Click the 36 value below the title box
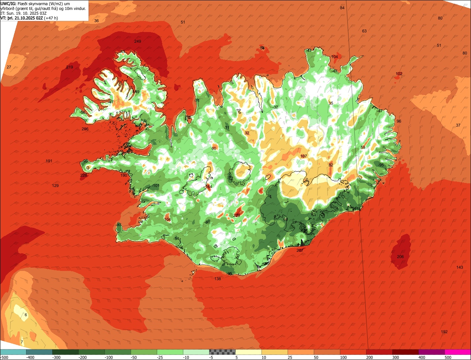Image resolution: width=471 pixels, height=360 pixels. (96, 21)
